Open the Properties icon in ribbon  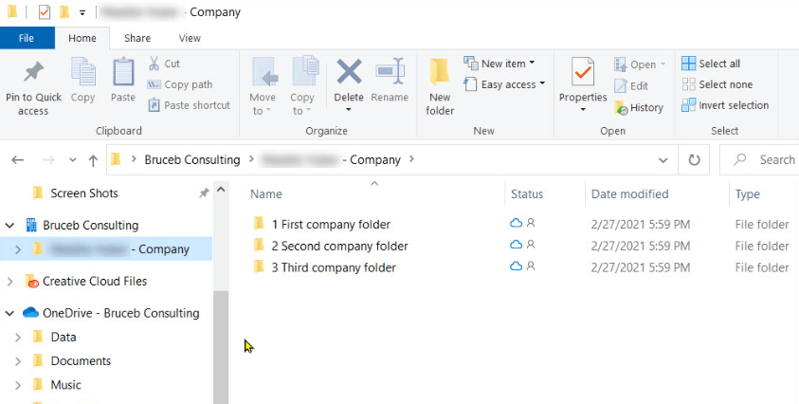pos(582,73)
